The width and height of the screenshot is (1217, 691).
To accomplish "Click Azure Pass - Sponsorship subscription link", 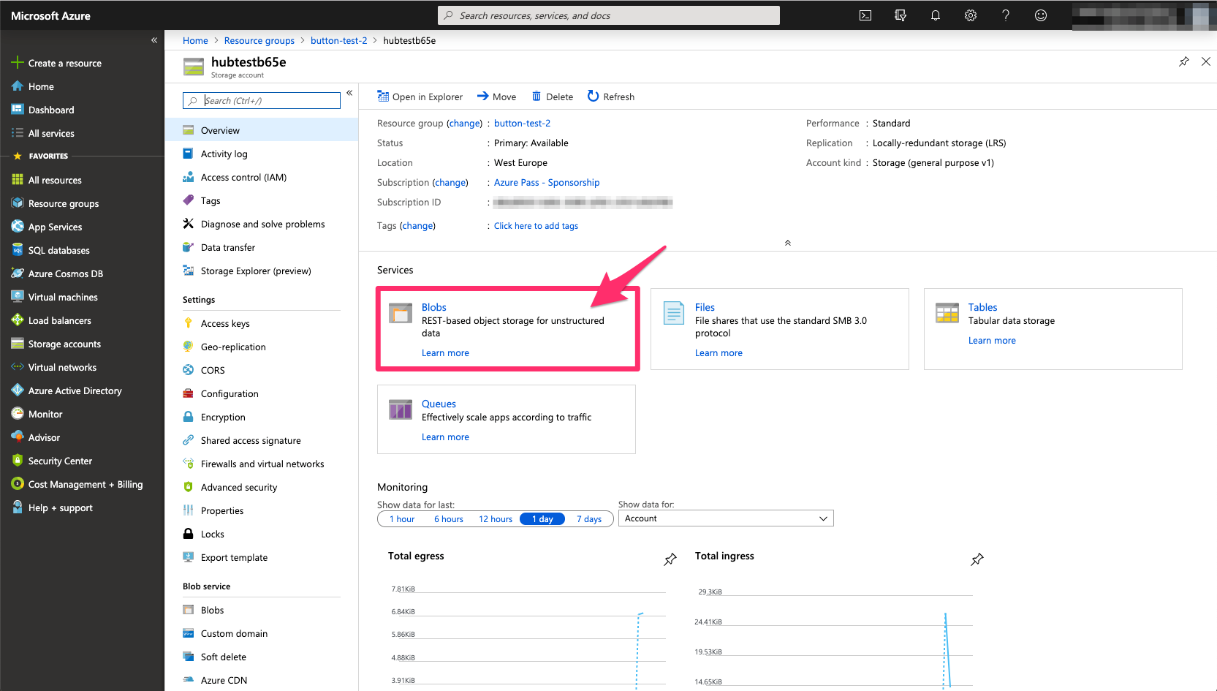I will 547,183.
